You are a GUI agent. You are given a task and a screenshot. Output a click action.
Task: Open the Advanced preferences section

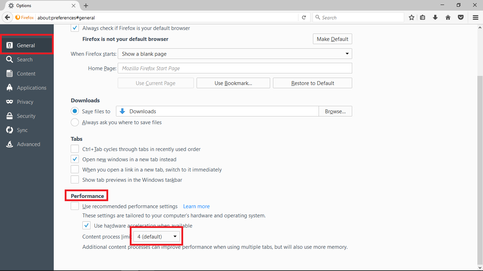click(x=28, y=144)
